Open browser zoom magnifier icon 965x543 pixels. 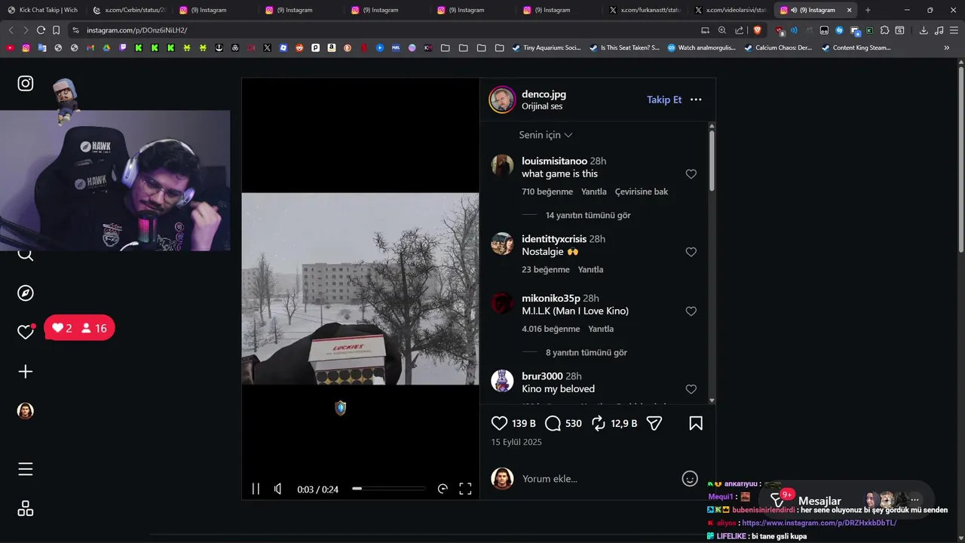point(722,30)
